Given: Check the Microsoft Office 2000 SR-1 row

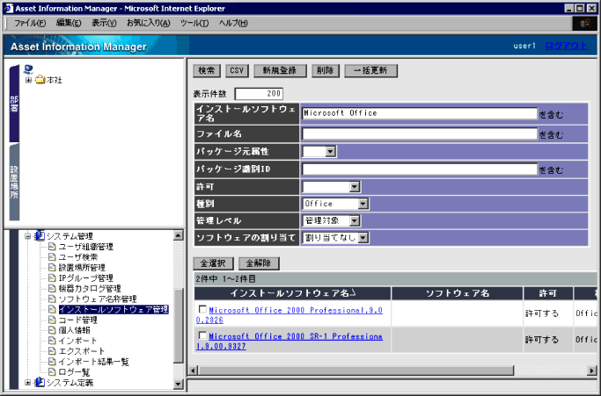Looking at the screenshot, I should (x=202, y=335).
